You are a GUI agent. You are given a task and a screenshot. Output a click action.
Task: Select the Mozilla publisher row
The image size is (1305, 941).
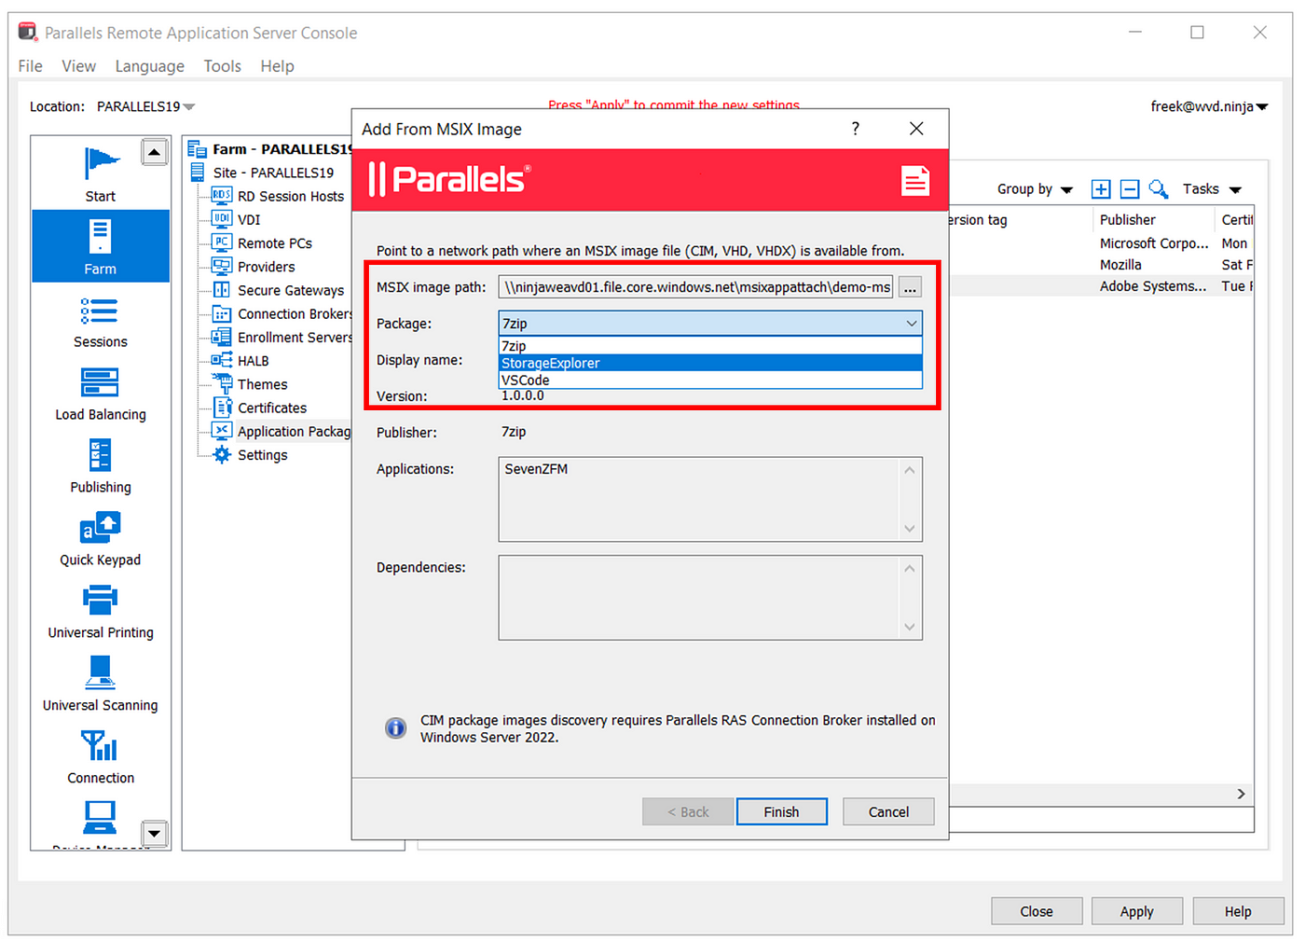(x=1120, y=265)
